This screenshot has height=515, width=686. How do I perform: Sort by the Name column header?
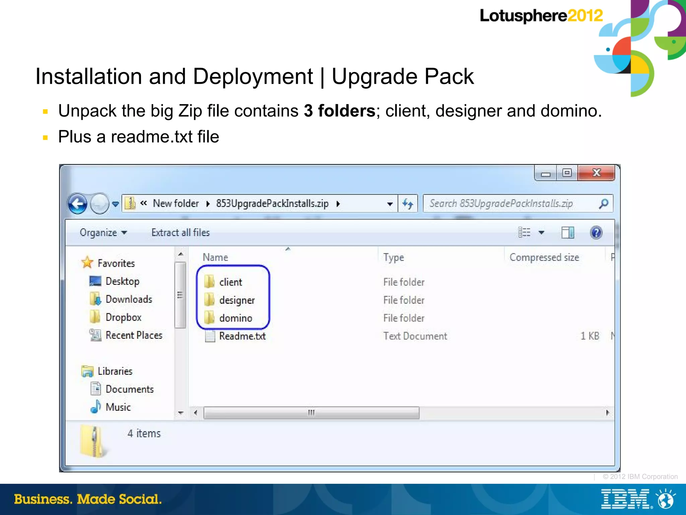tap(215, 257)
